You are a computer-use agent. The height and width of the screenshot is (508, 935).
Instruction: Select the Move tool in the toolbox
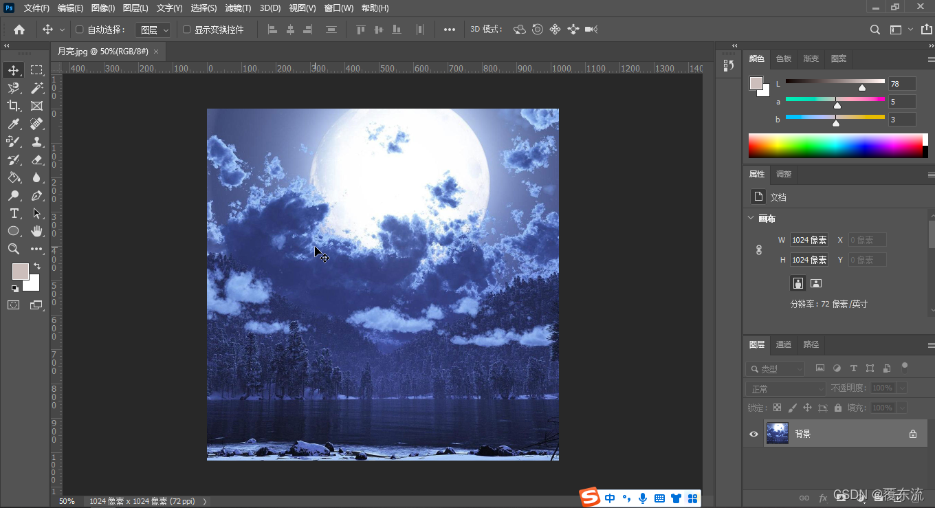(x=14, y=70)
